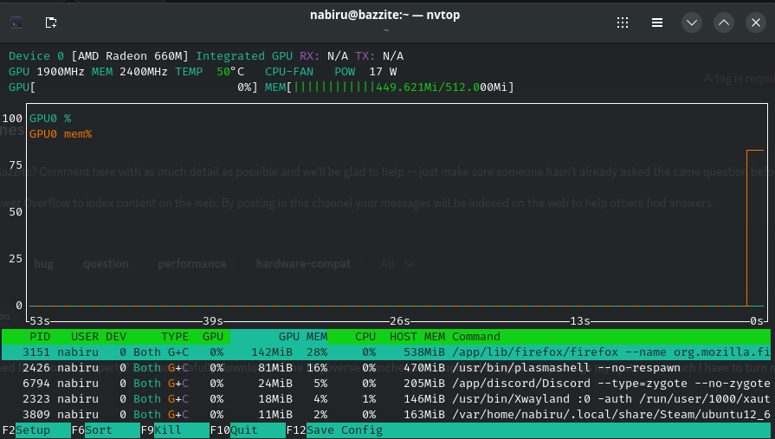This screenshot has width=775, height=439.
Task: Open a new terminal tab
Action: [51, 23]
